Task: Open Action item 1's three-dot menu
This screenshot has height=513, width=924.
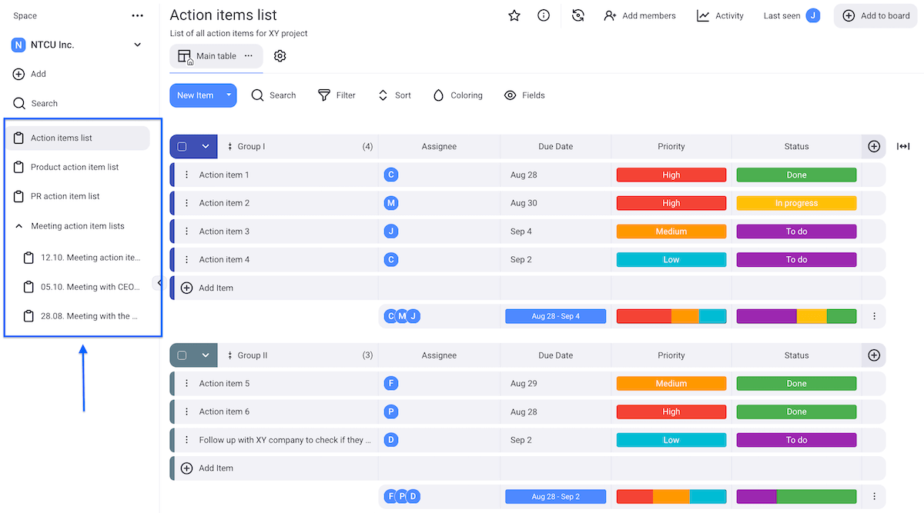Action: [x=186, y=175]
